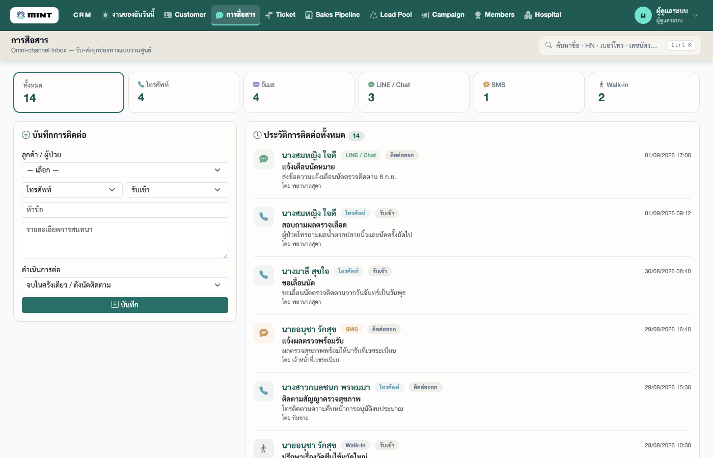Click timestamp 01/09/2026 17:00
Screen dimensions: 713x458
668,155
